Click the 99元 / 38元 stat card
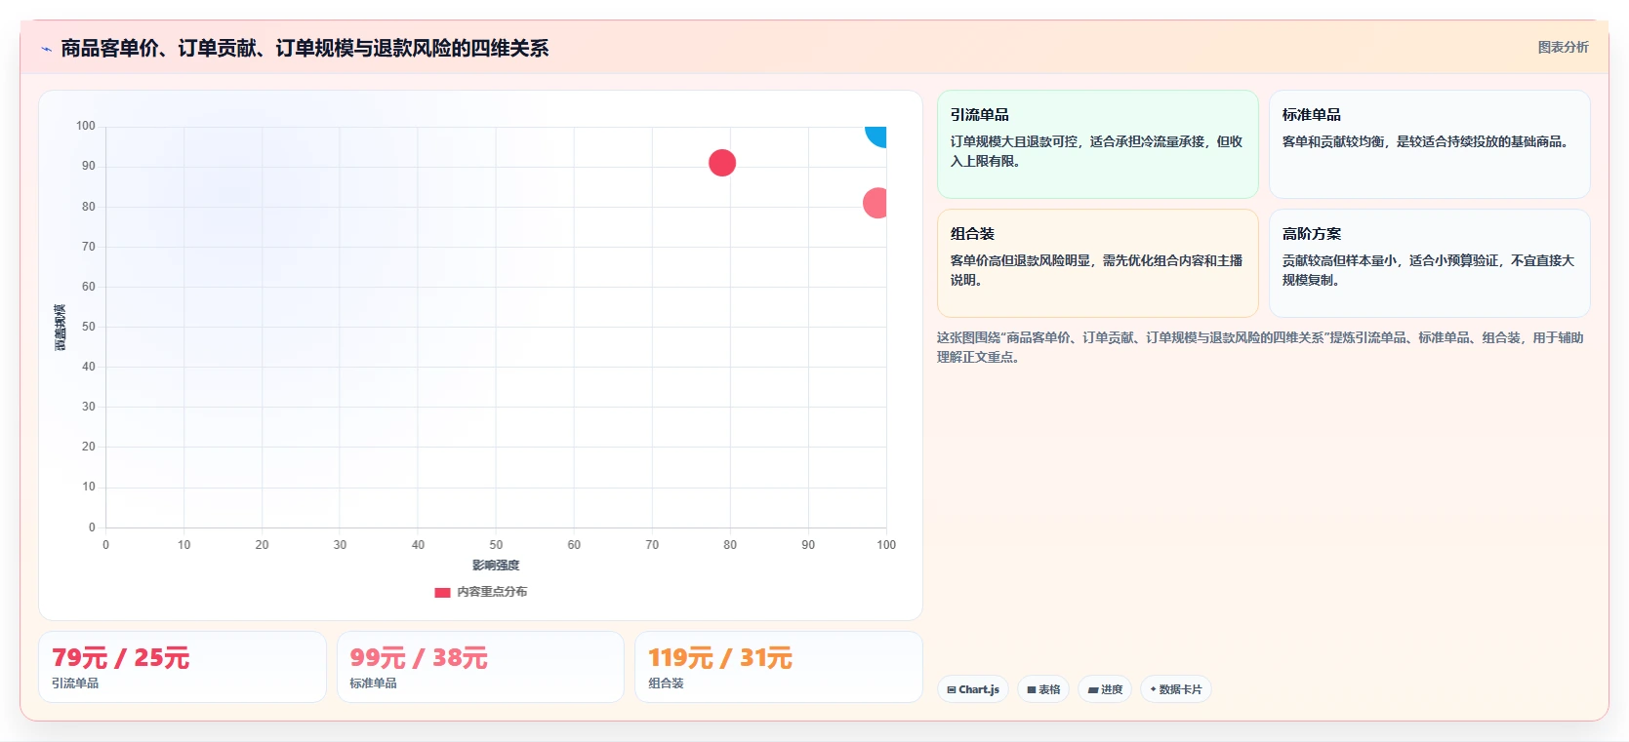 point(480,667)
